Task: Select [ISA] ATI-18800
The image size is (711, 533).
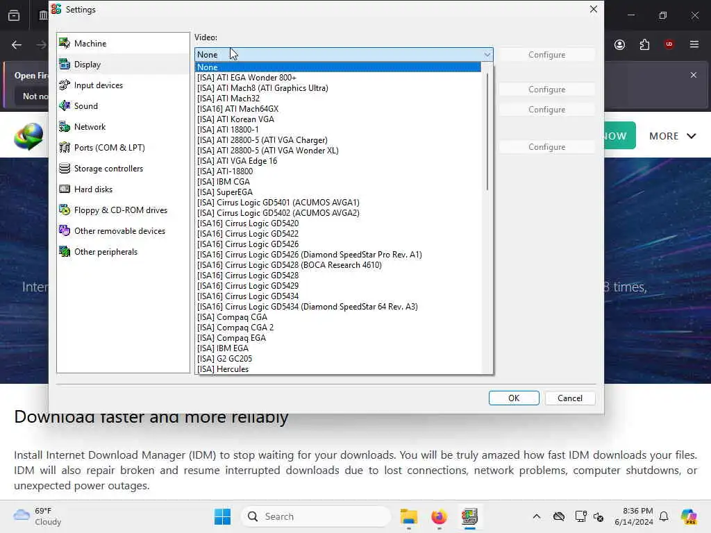Action: pyautogui.click(x=338, y=171)
